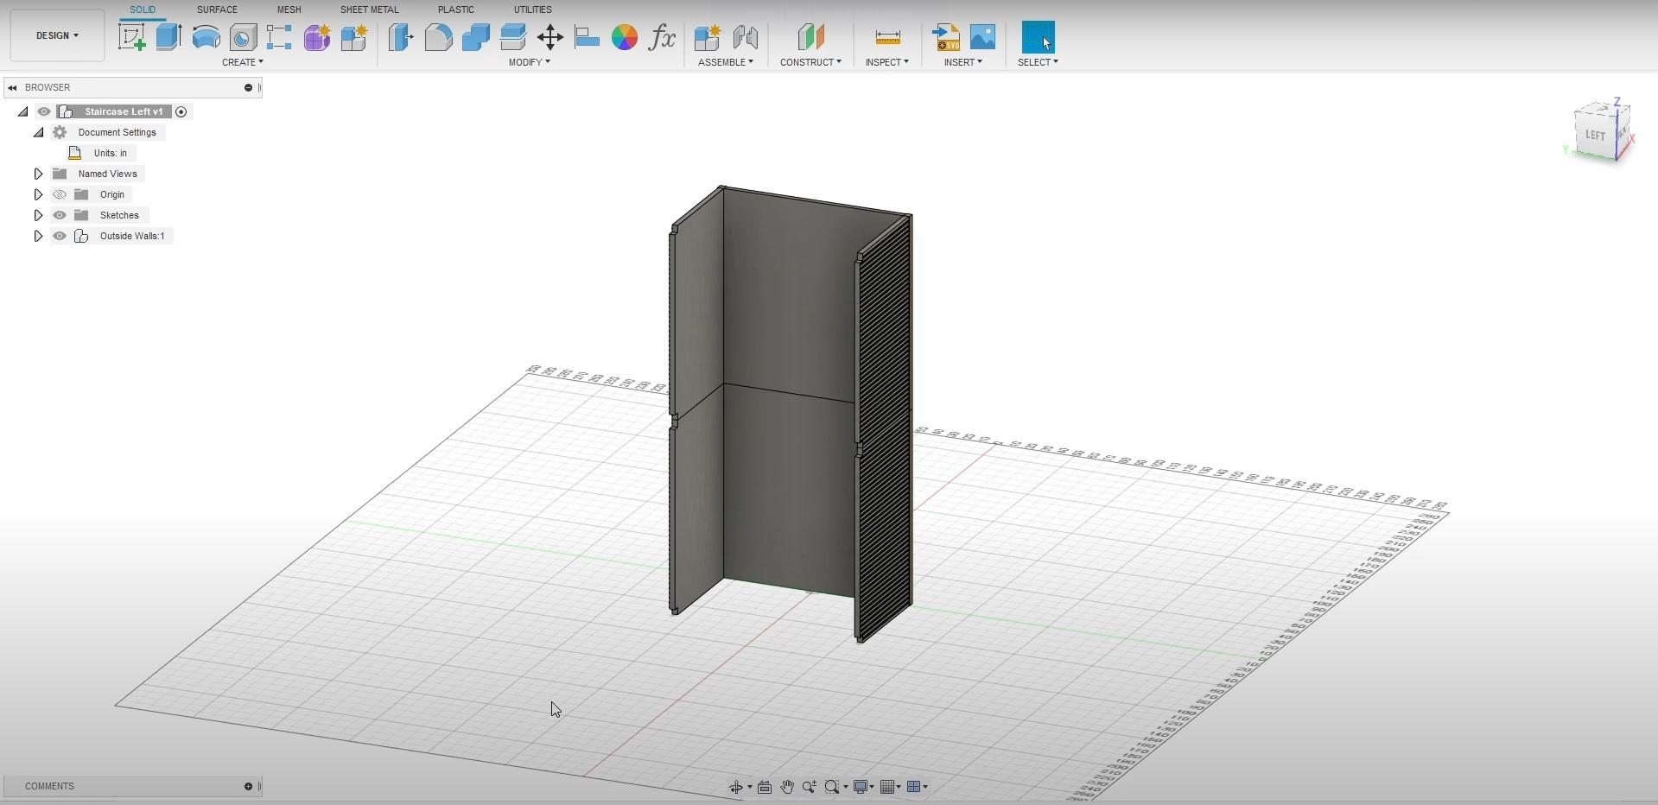1658x805 pixels.
Task: Choose the Extrude tool
Action: (168, 37)
